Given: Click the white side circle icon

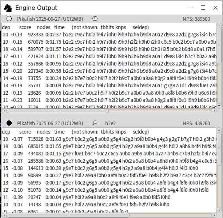Looking at the screenshot, I should click(9, 19).
